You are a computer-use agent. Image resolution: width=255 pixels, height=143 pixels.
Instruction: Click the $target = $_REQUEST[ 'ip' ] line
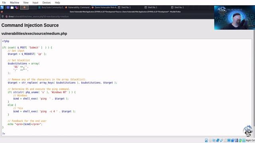27,54
